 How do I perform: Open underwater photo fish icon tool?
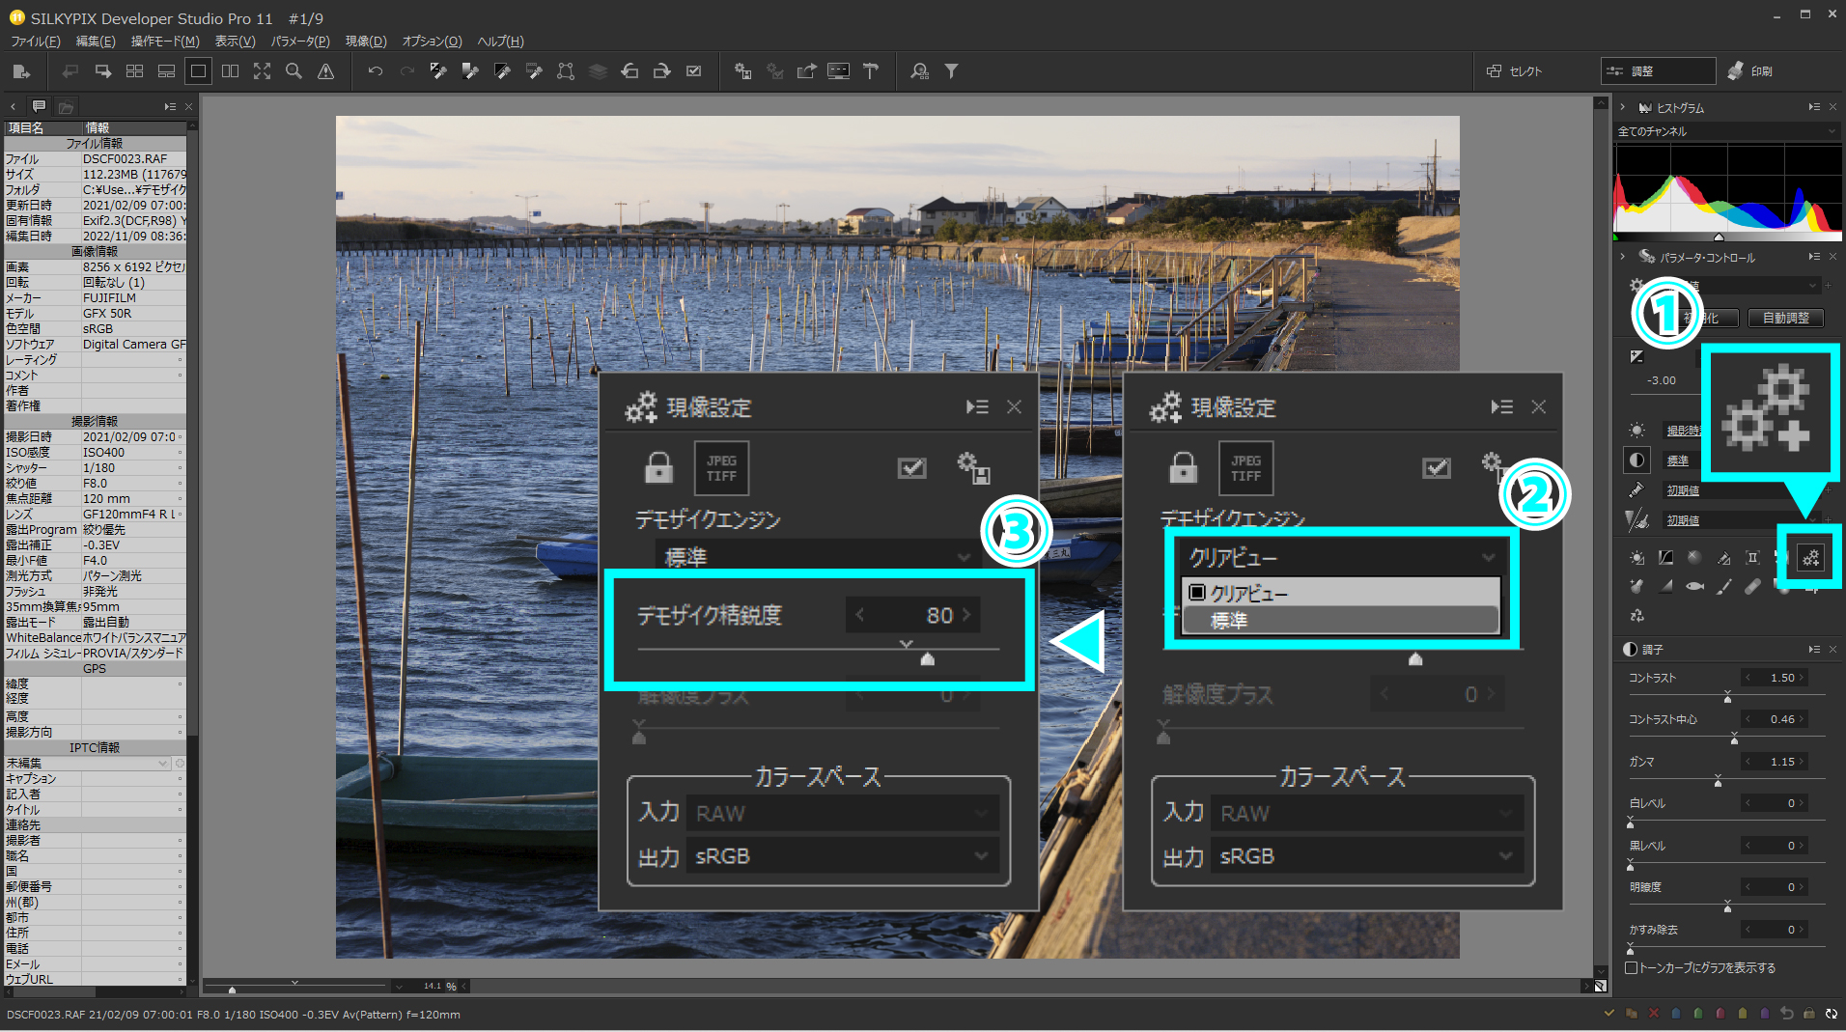[1694, 586]
